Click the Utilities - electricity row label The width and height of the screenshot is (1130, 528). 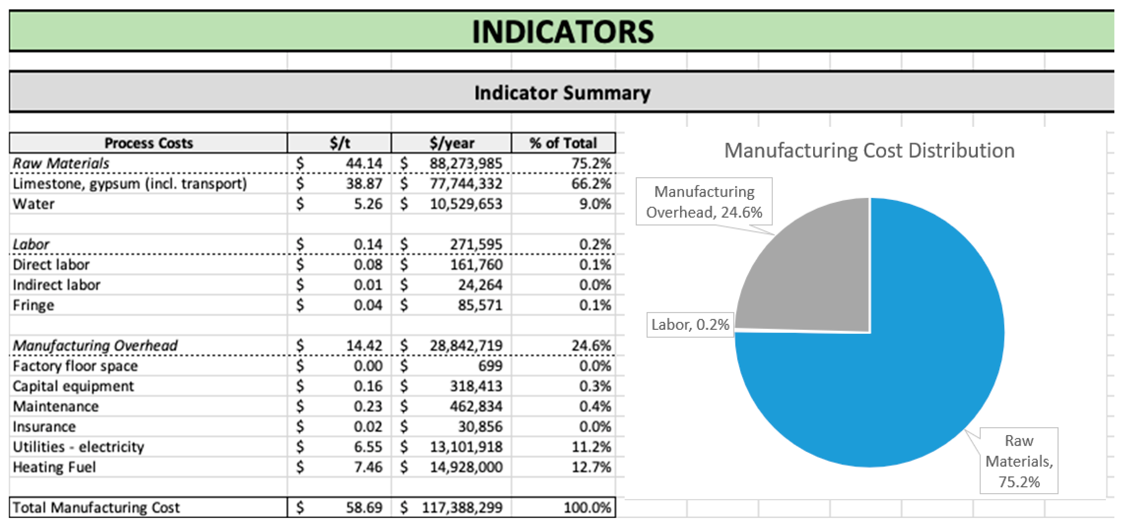click(78, 447)
